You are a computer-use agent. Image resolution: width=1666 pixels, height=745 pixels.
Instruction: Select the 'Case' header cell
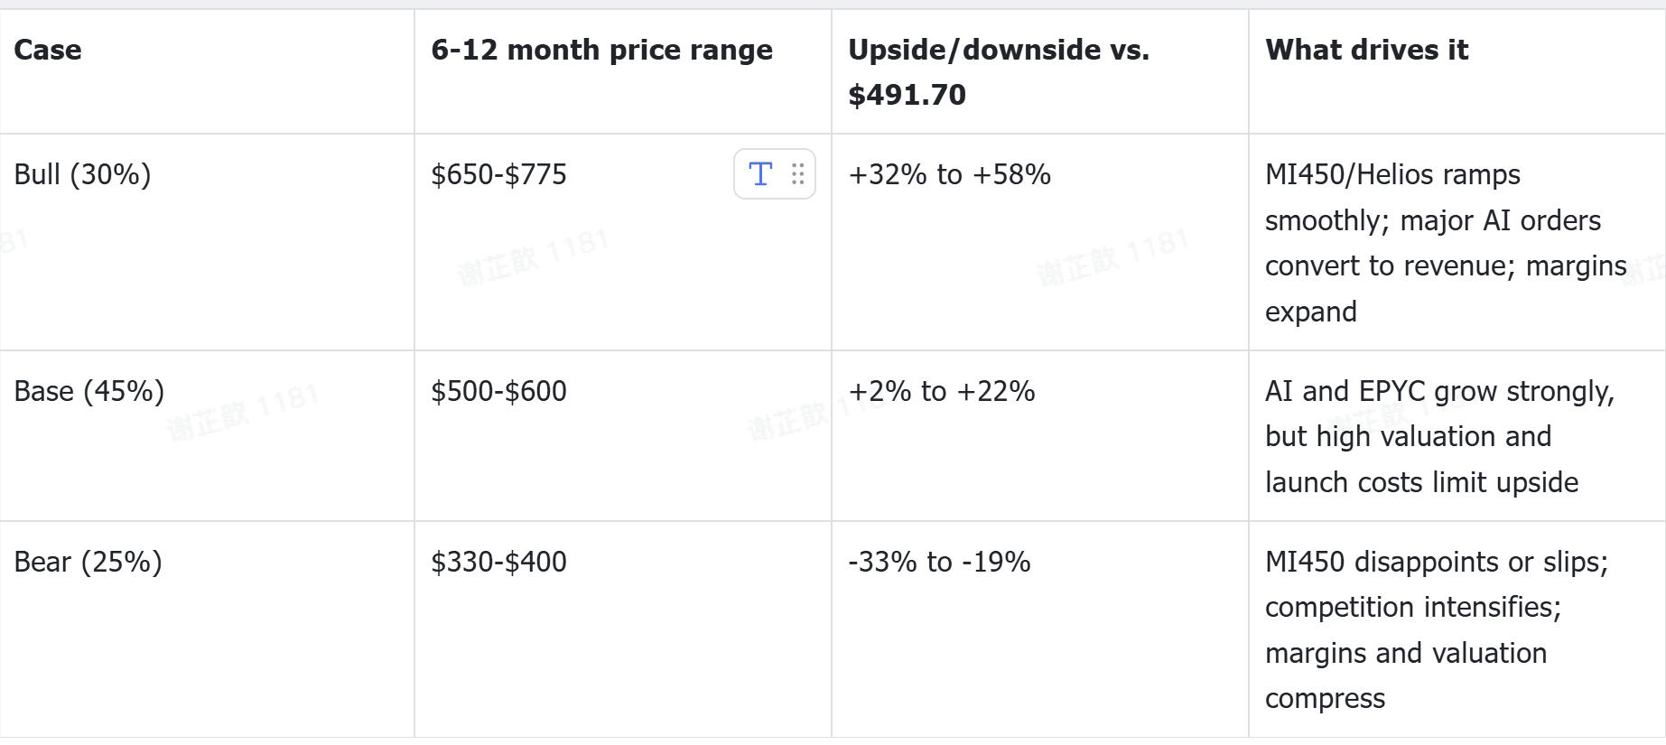[x=207, y=72]
